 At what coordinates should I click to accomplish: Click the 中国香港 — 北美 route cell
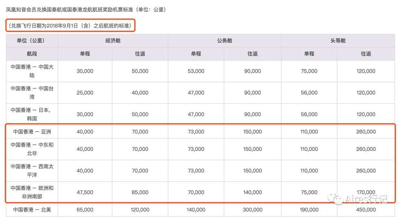[x=32, y=210]
